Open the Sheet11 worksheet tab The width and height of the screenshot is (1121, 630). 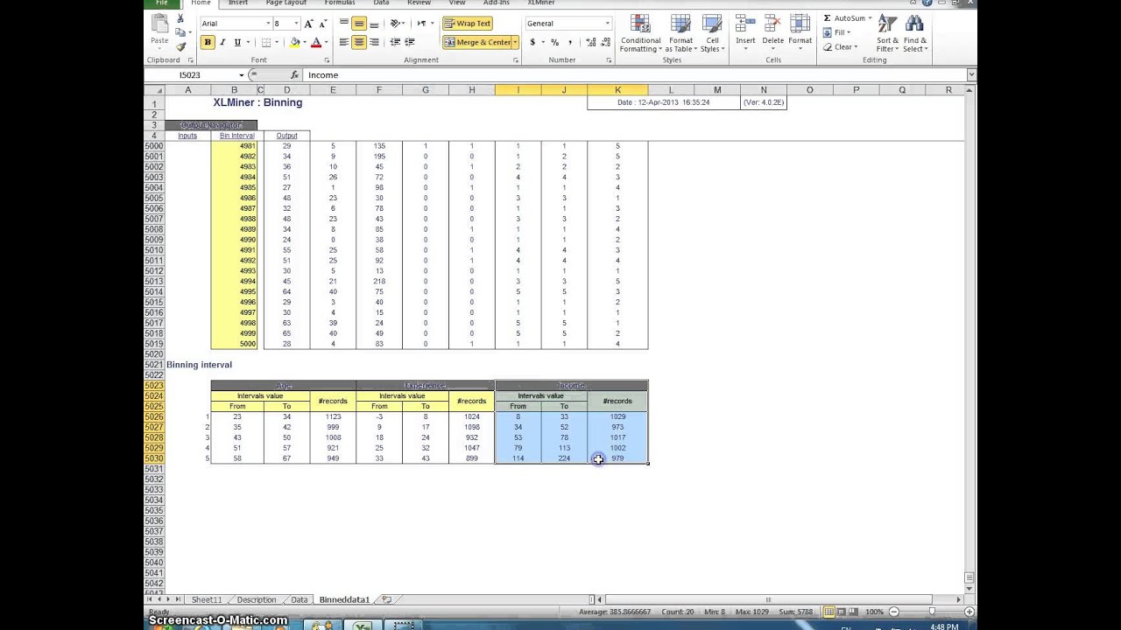[x=207, y=599]
